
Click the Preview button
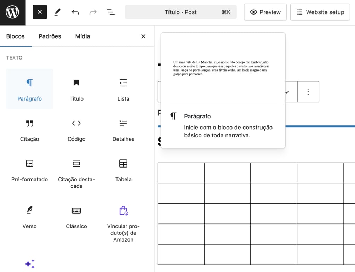[265, 12]
